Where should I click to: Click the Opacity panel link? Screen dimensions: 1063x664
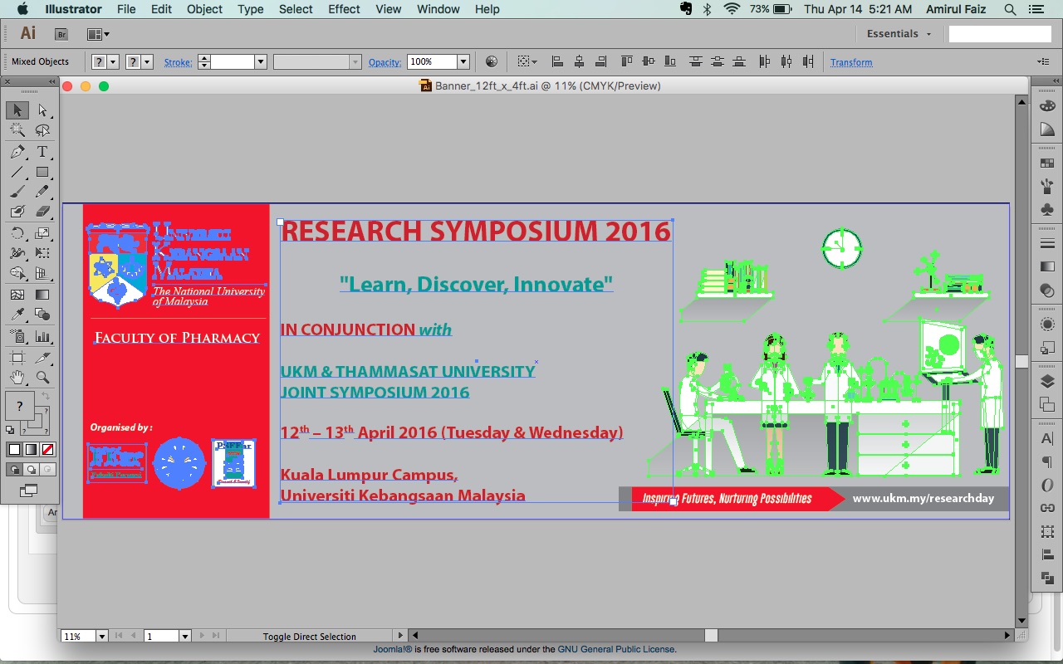click(385, 62)
